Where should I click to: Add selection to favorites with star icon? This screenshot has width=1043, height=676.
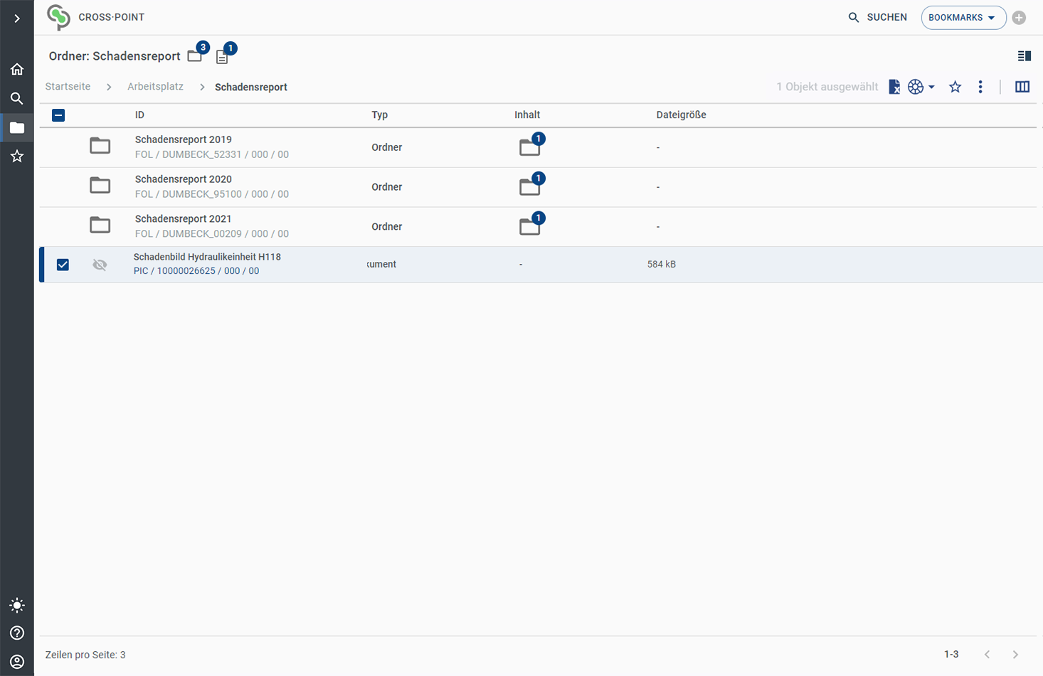pos(955,87)
